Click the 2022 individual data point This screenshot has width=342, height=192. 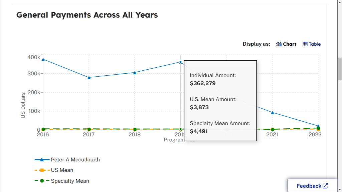[x=318, y=126]
